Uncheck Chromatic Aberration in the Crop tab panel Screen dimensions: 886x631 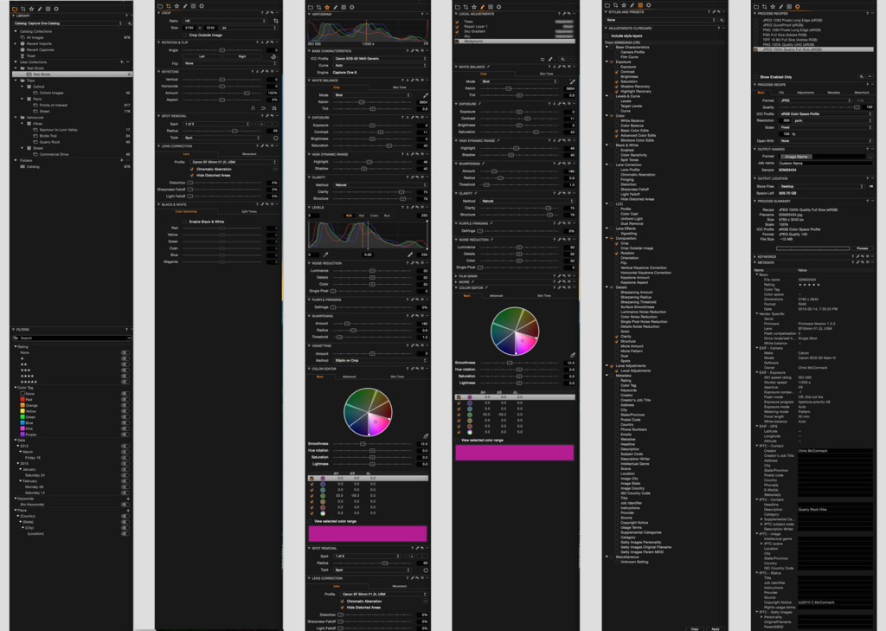click(192, 169)
